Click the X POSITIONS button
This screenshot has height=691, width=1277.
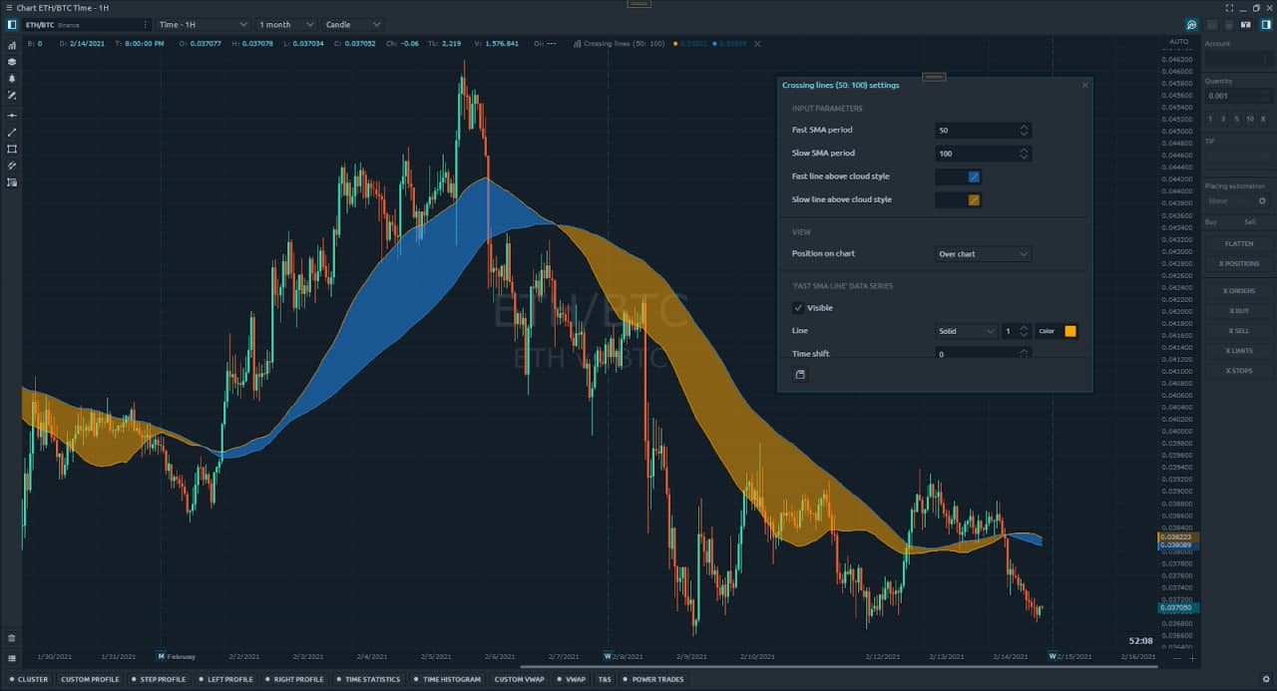(1238, 263)
